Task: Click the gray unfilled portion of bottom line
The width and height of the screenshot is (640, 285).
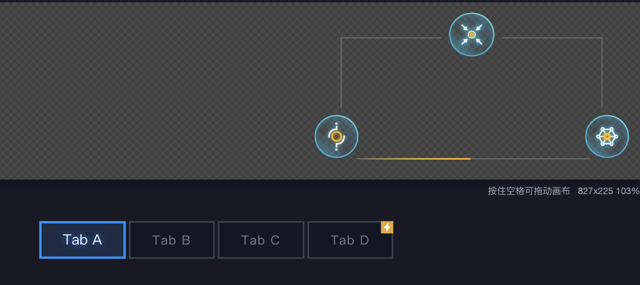Action: coord(531,159)
